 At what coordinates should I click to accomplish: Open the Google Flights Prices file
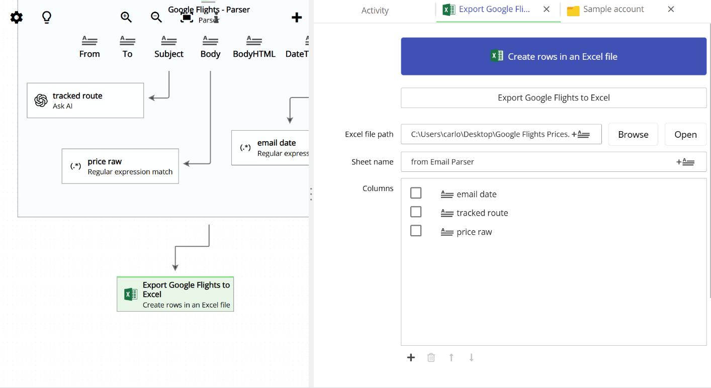pyautogui.click(x=685, y=134)
